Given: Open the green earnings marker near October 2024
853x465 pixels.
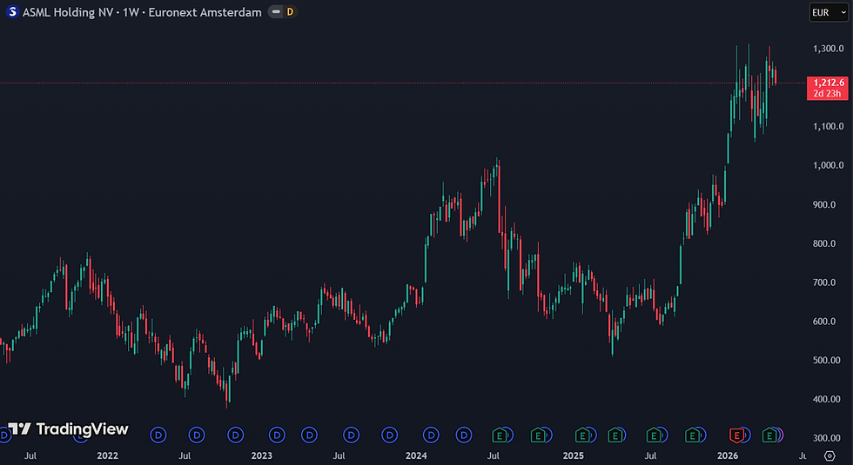Looking at the screenshot, I should (538, 435).
